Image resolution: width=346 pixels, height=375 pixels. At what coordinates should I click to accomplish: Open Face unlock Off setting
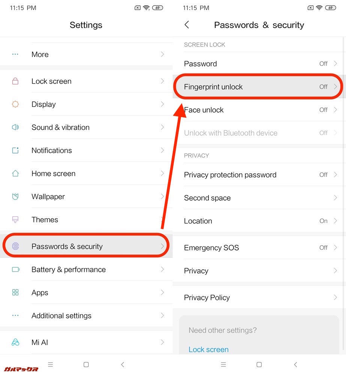(259, 110)
